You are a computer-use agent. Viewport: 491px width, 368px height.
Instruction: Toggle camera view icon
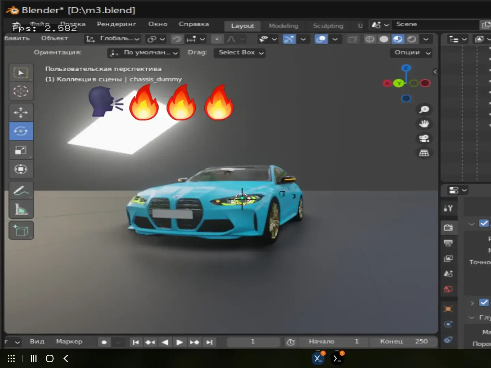(424, 138)
